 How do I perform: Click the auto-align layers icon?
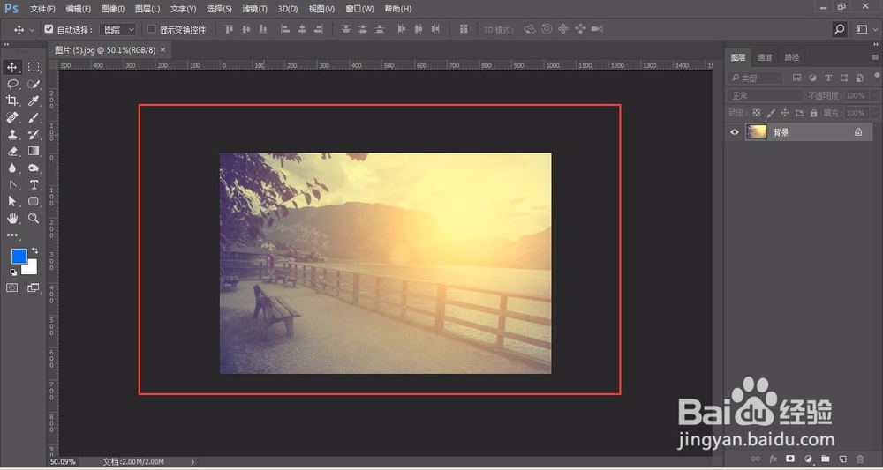(464, 29)
